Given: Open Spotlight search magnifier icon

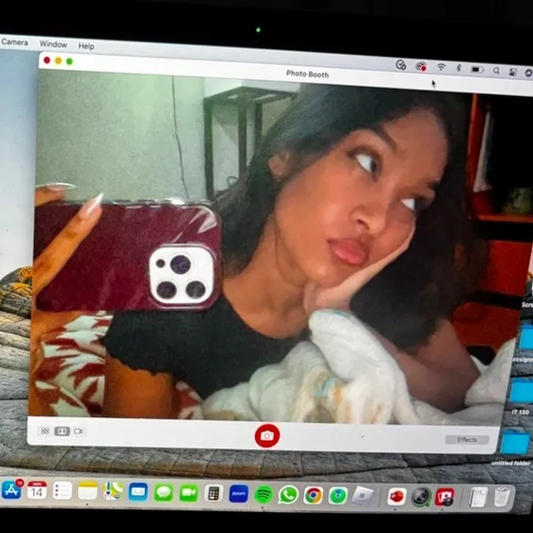Looking at the screenshot, I should 496,71.
